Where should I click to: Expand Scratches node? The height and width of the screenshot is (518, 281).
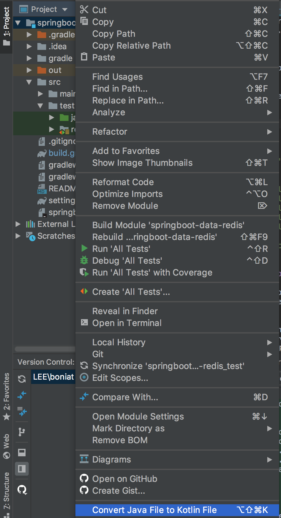(x=18, y=236)
